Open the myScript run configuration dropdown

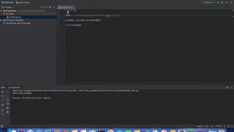pos(208,3)
